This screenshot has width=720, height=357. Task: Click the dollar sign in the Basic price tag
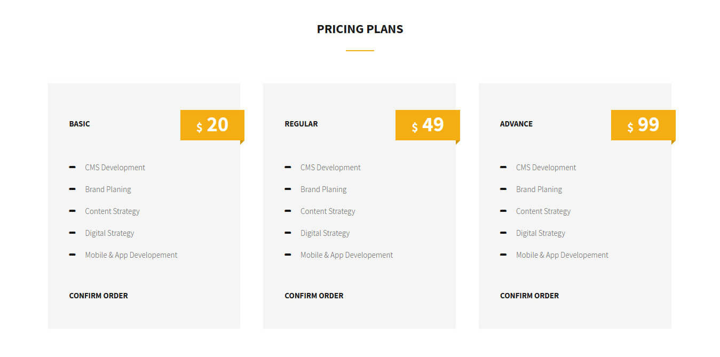199,127
